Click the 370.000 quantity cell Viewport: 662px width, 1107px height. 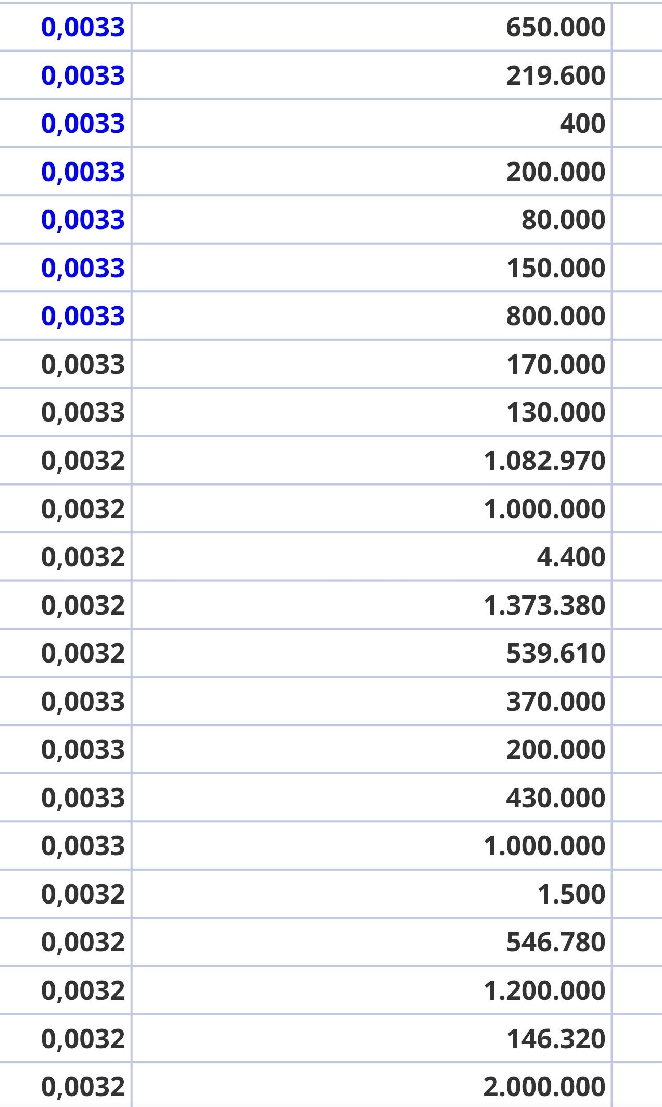[x=372, y=701]
